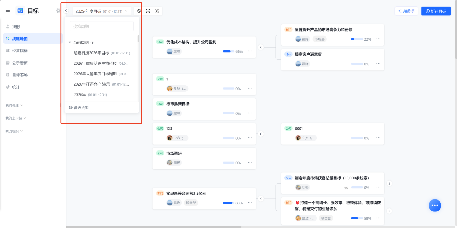Image resolution: width=457 pixels, height=228 pixels.
Task: Open more options on 0001 card
Action: pyautogui.click(x=378, y=138)
